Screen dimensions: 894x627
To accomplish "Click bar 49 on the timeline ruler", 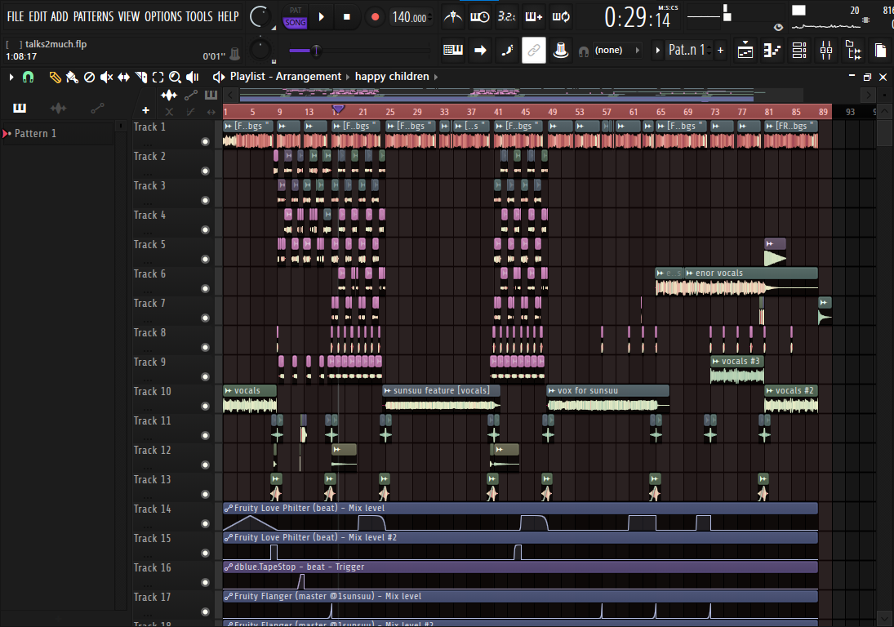I will [553, 112].
